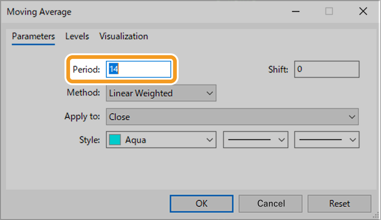Click the maximize window button
The width and height of the screenshot is (381, 220).
pyautogui.click(x=329, y=11)
